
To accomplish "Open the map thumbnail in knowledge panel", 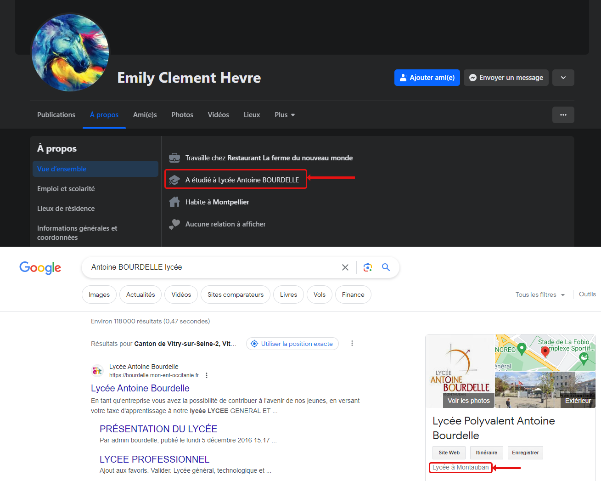I will pos(545,352).
